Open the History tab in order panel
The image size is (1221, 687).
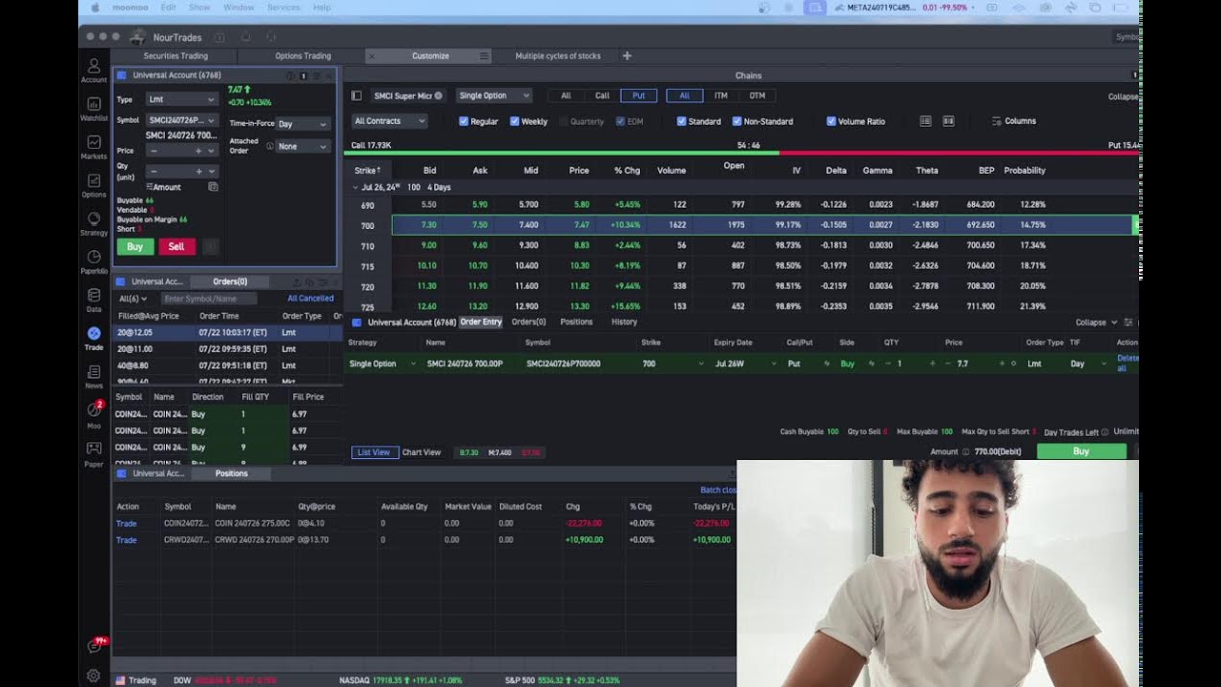624,323
